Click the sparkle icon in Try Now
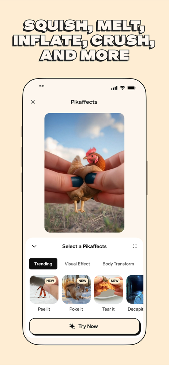Viewport: 169px width, 365px height. coord(72,326)
